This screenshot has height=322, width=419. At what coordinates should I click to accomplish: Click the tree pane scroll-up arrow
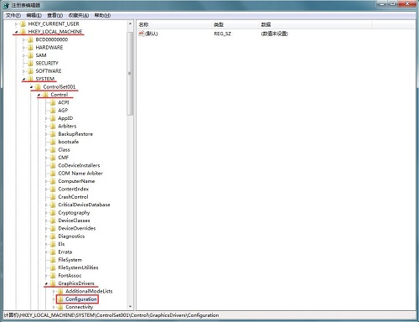[x=130, y=23]
